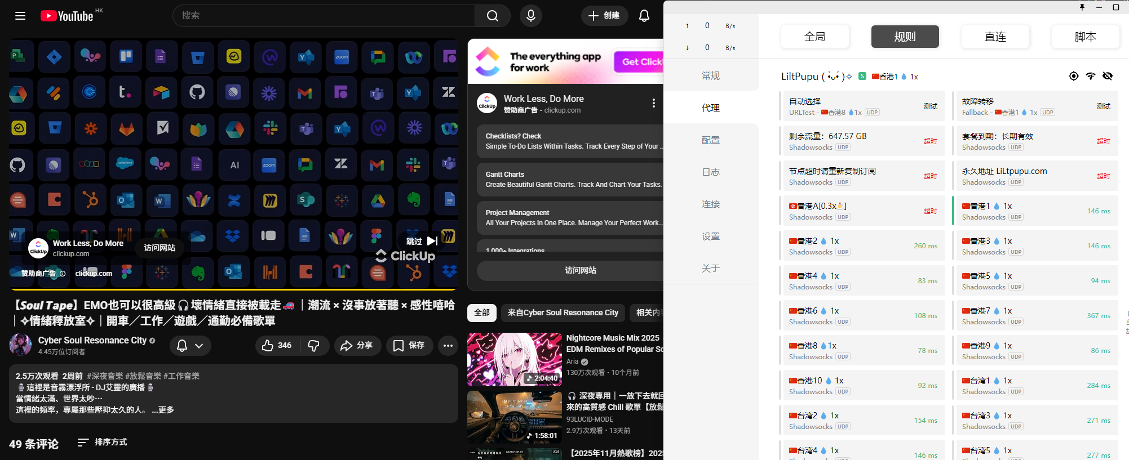The image size is (1129, 460).
Task: Activate voice search microphone icon
Action: (x=530, y=16)
